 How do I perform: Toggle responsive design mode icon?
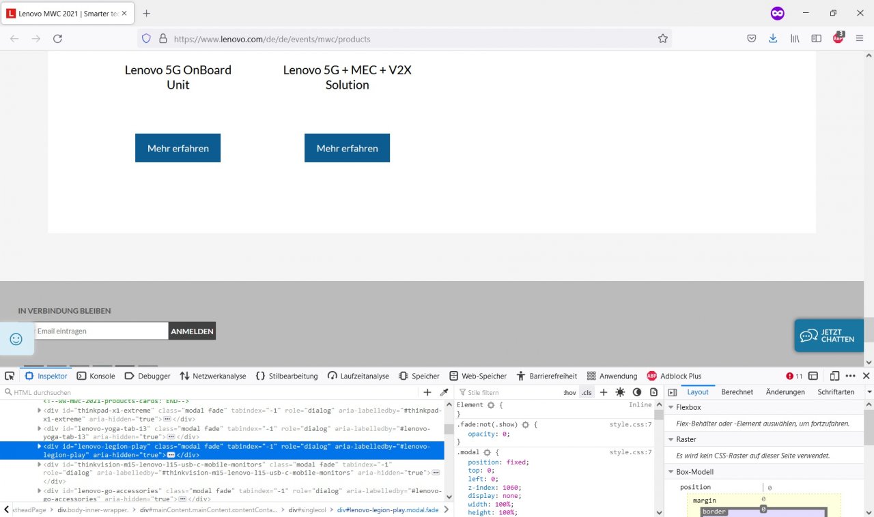[834, 376]
